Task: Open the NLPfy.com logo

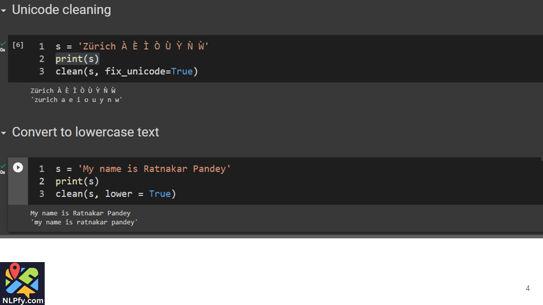Action: 22,283
